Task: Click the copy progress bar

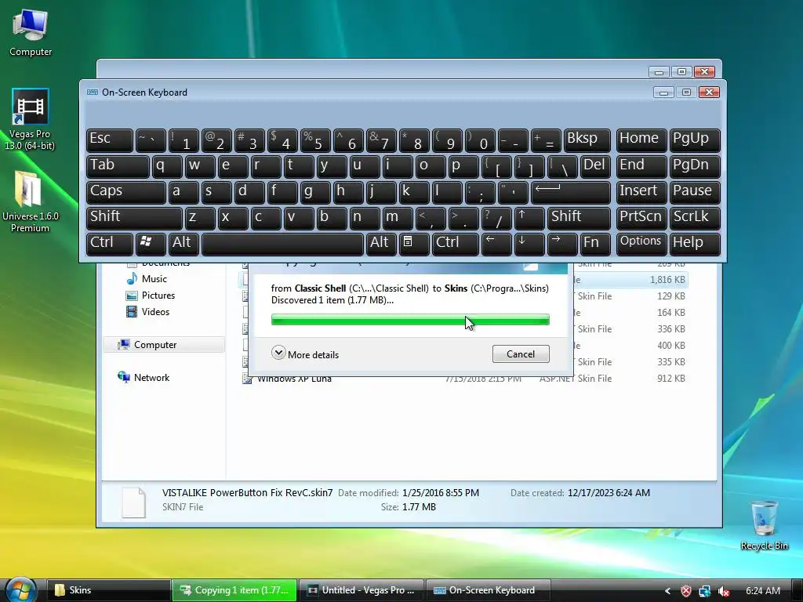Action: (x=410, y=320)
